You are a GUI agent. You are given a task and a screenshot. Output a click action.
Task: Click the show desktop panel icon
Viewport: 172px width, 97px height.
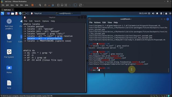click(x=8, y=13)
